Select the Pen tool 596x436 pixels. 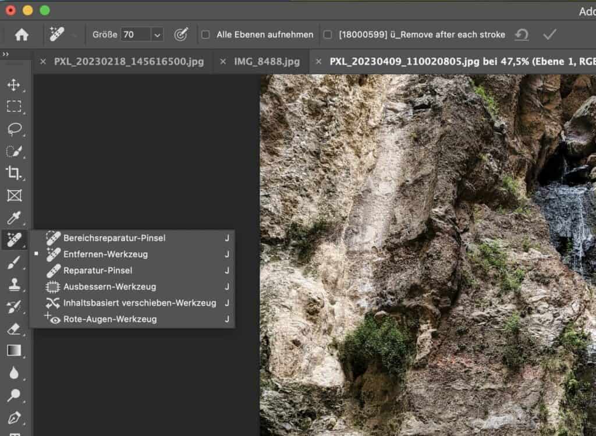click(x=15, y=417)
